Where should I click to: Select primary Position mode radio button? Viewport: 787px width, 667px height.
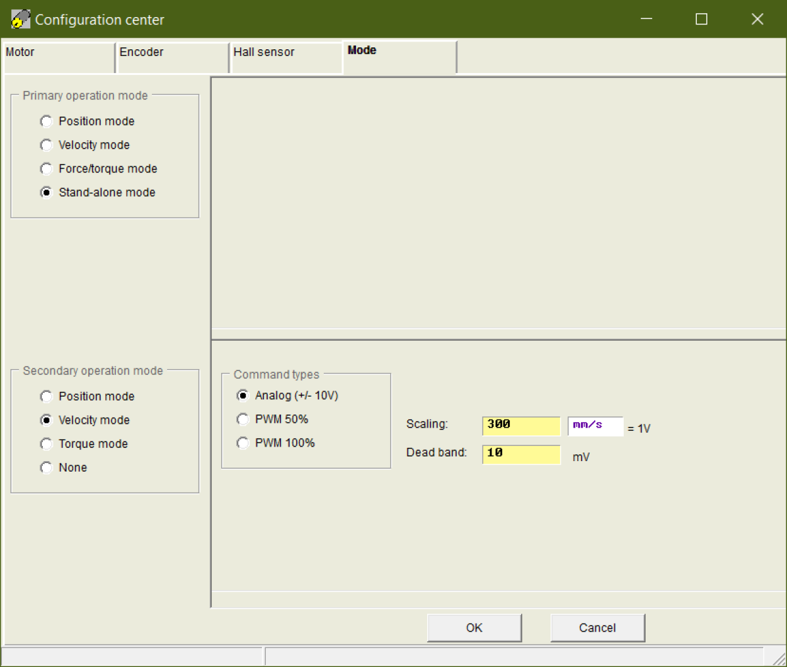(46, 121)
